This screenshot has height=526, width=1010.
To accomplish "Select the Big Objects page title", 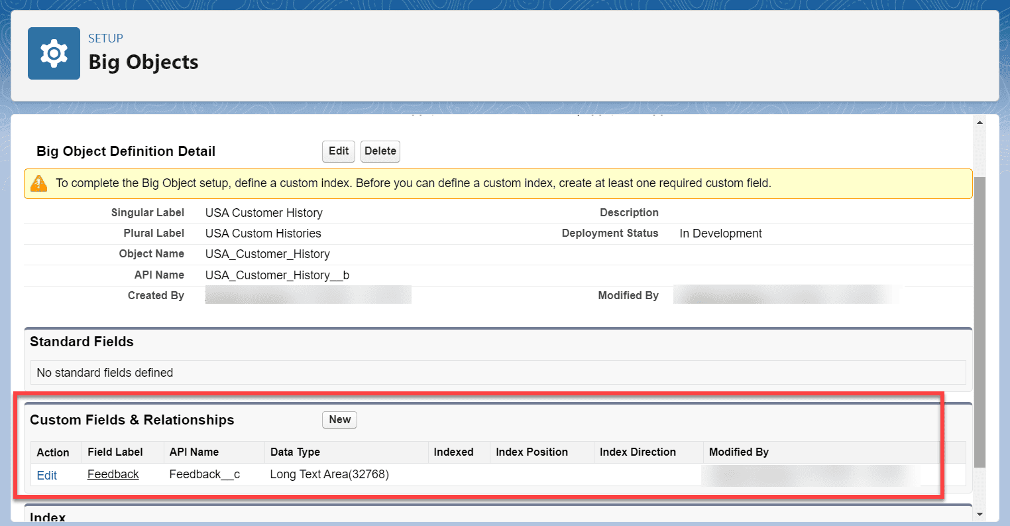I will click(143, 62).
